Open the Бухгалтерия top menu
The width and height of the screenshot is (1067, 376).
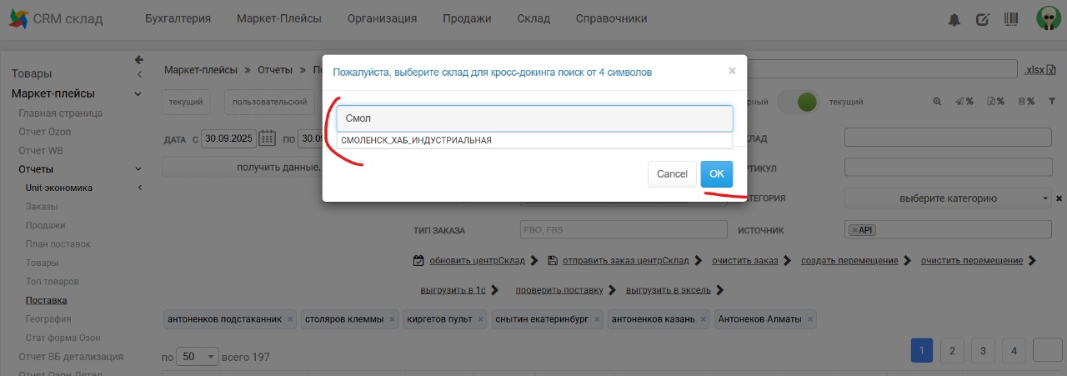click(x=178, y=18)
